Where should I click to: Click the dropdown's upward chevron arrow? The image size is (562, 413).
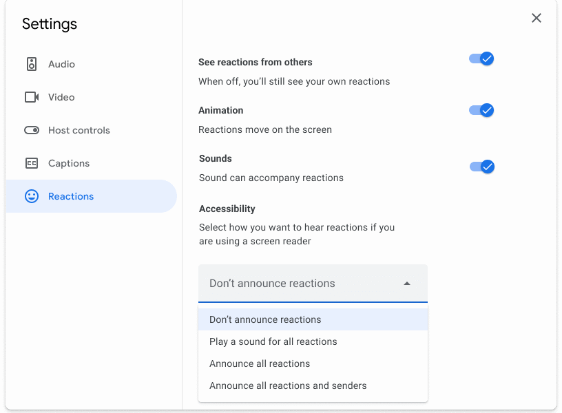click(406, 283)
